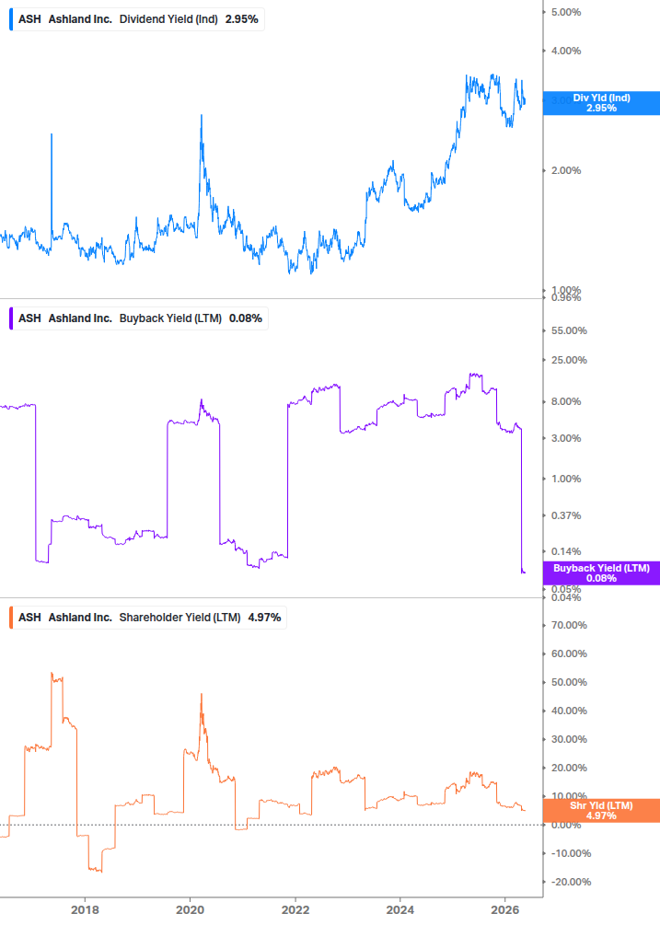Image resolution: width=660 pixels, height=925 pixels.
Task: Click the blue Div Yld (Ind) 2.95% axis tag
Action: click(601, 103)
